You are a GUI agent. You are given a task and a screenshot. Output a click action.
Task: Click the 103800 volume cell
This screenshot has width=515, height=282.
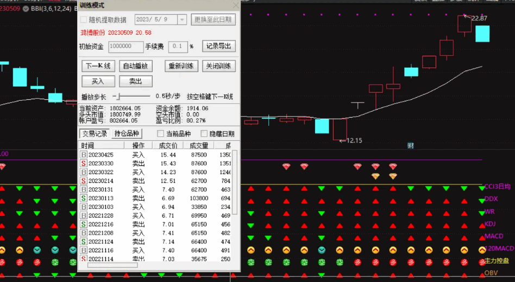[x=198, y=198]
